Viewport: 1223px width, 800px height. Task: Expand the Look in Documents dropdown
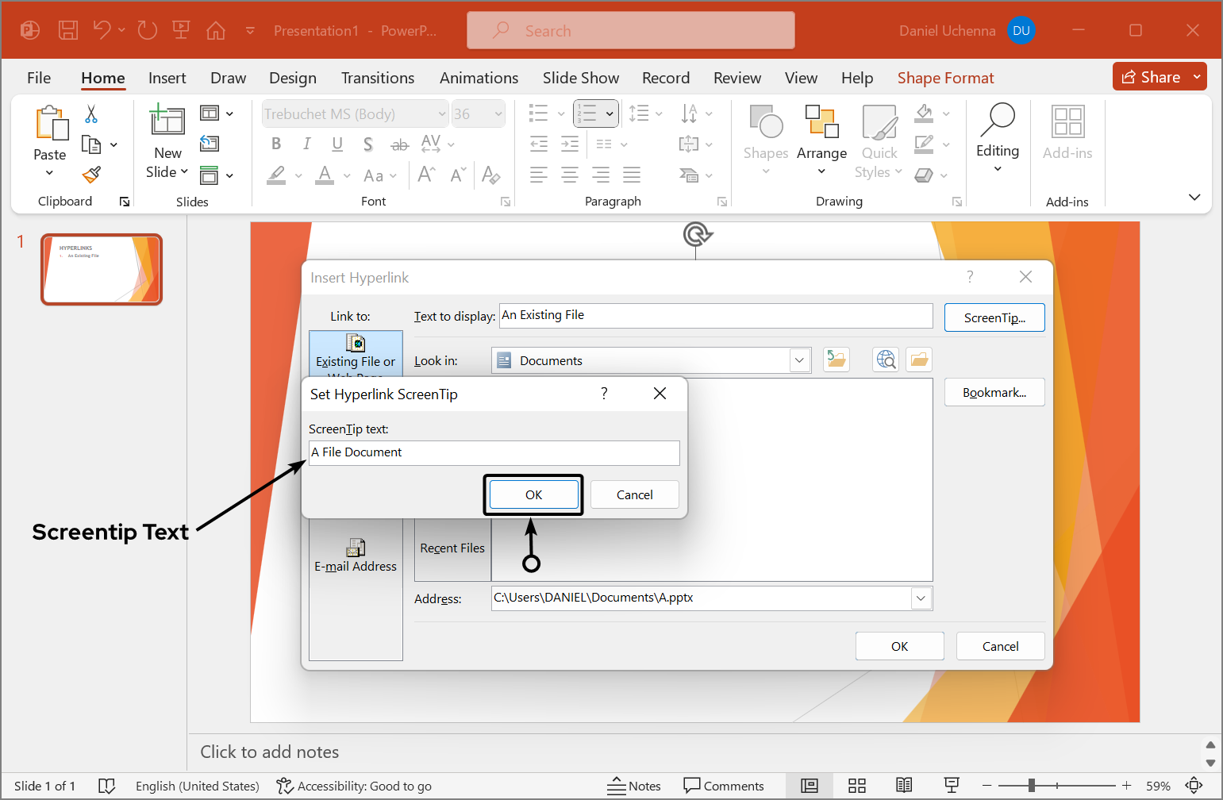[x=799, y=360]
